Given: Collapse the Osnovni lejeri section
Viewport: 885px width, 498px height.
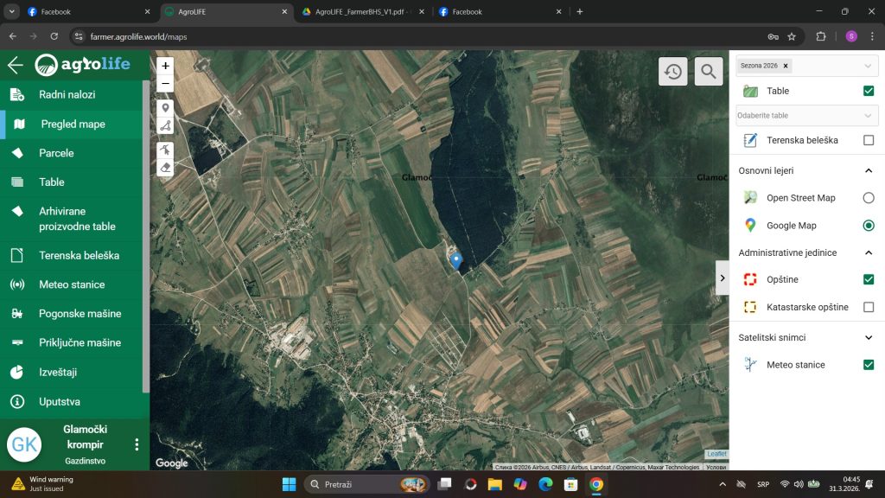Looking at the screenshot, I should point(869,170).
